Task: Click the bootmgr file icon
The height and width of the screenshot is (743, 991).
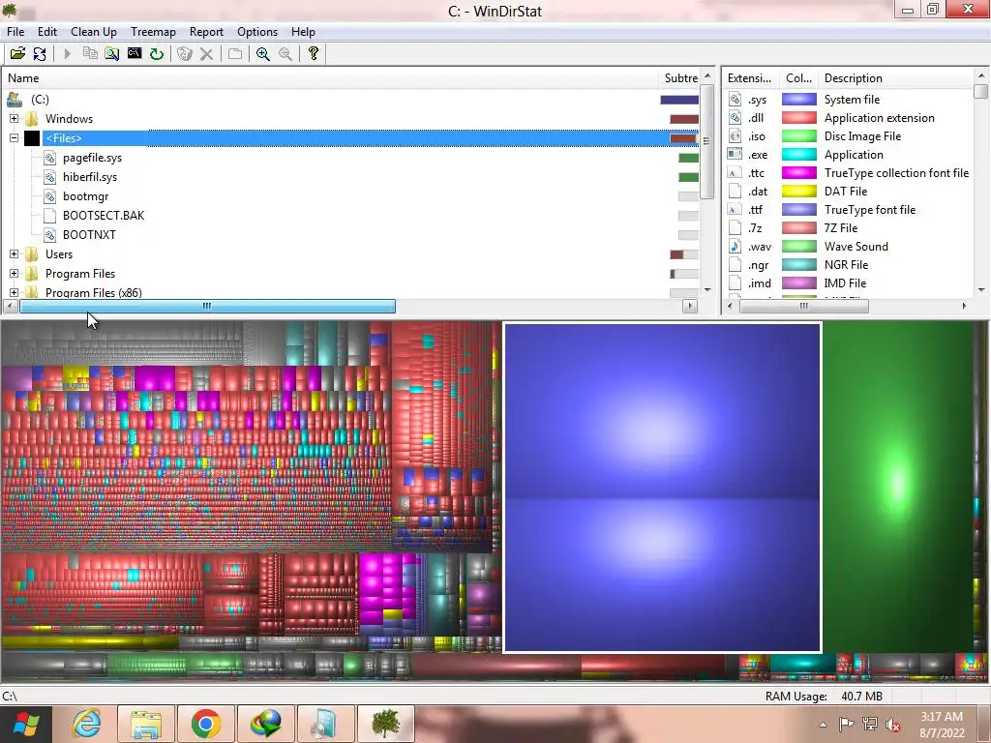Action: coord(50,196)
